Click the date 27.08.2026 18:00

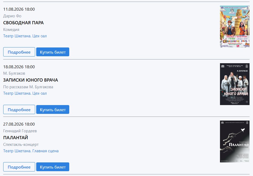point(19,124)
